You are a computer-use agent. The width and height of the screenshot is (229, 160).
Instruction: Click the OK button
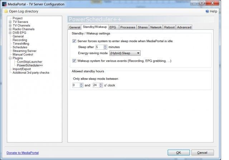tap(179, 152)
